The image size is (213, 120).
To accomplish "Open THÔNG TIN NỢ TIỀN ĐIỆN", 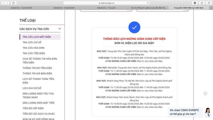I will click(37, 68).
